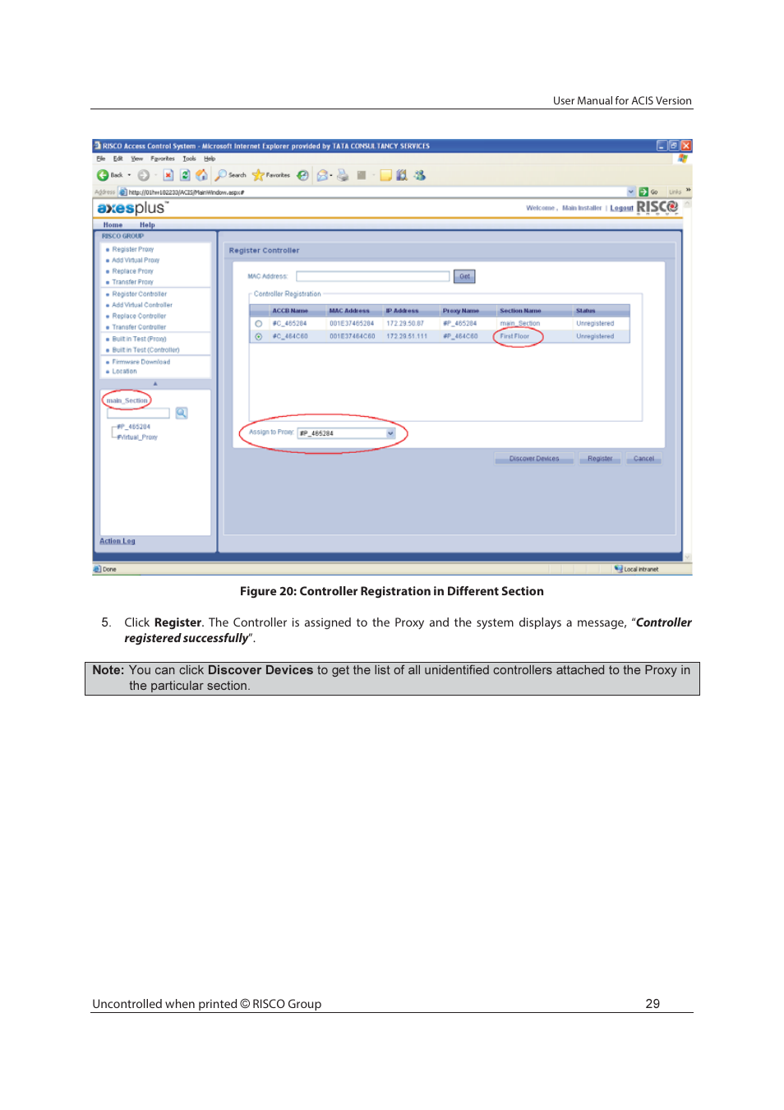Click the page vertical scrollbar
Screen dimensions: 784x1110
click(x=688, y=381)
